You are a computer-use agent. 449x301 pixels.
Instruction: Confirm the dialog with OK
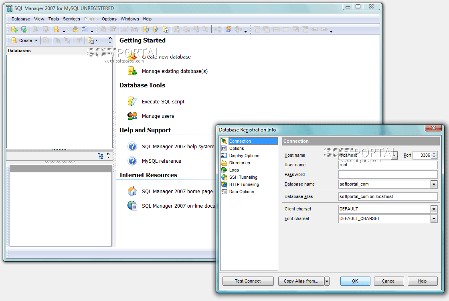click(355, 281)
